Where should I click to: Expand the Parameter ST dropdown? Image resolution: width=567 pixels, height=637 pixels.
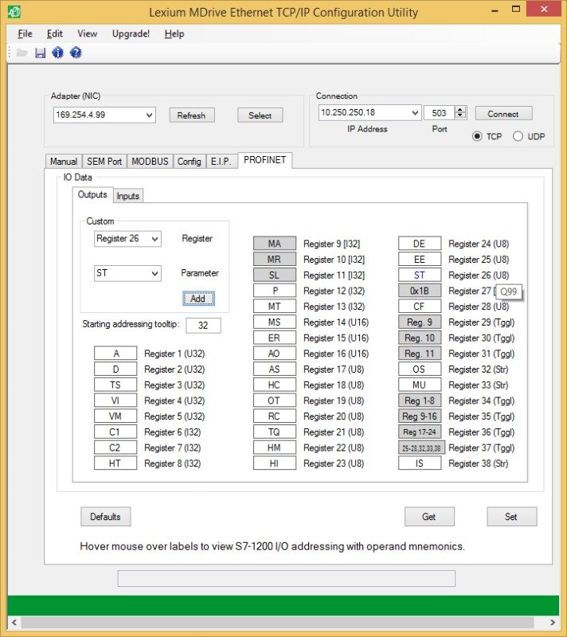click(x=127, y=273)
